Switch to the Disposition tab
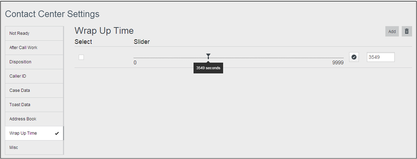This screenshot has height=159, width=417. pos(34,62)
